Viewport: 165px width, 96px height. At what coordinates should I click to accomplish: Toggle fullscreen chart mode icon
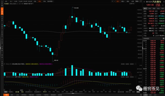pos(141,1)
